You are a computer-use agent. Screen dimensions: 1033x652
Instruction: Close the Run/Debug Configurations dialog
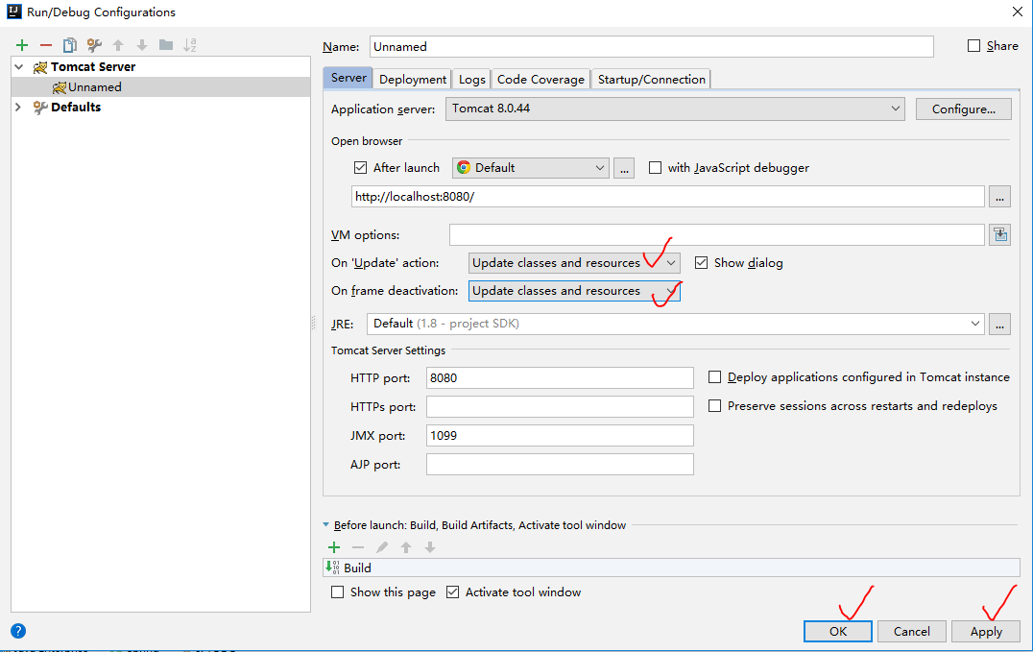1018,12
